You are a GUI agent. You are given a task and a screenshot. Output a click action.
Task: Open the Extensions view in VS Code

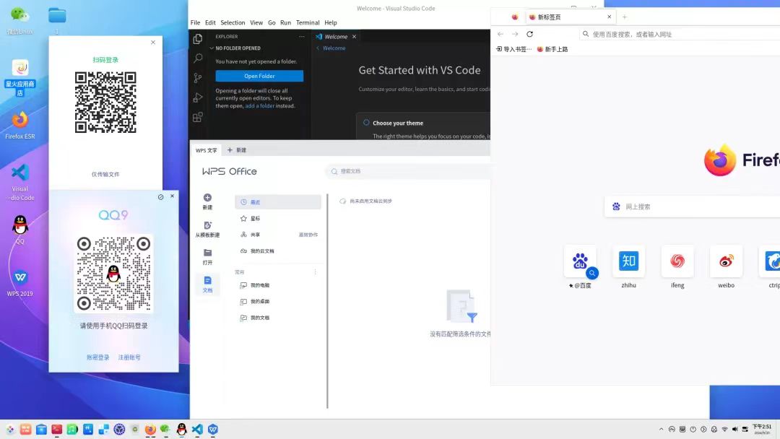(198, 118)
